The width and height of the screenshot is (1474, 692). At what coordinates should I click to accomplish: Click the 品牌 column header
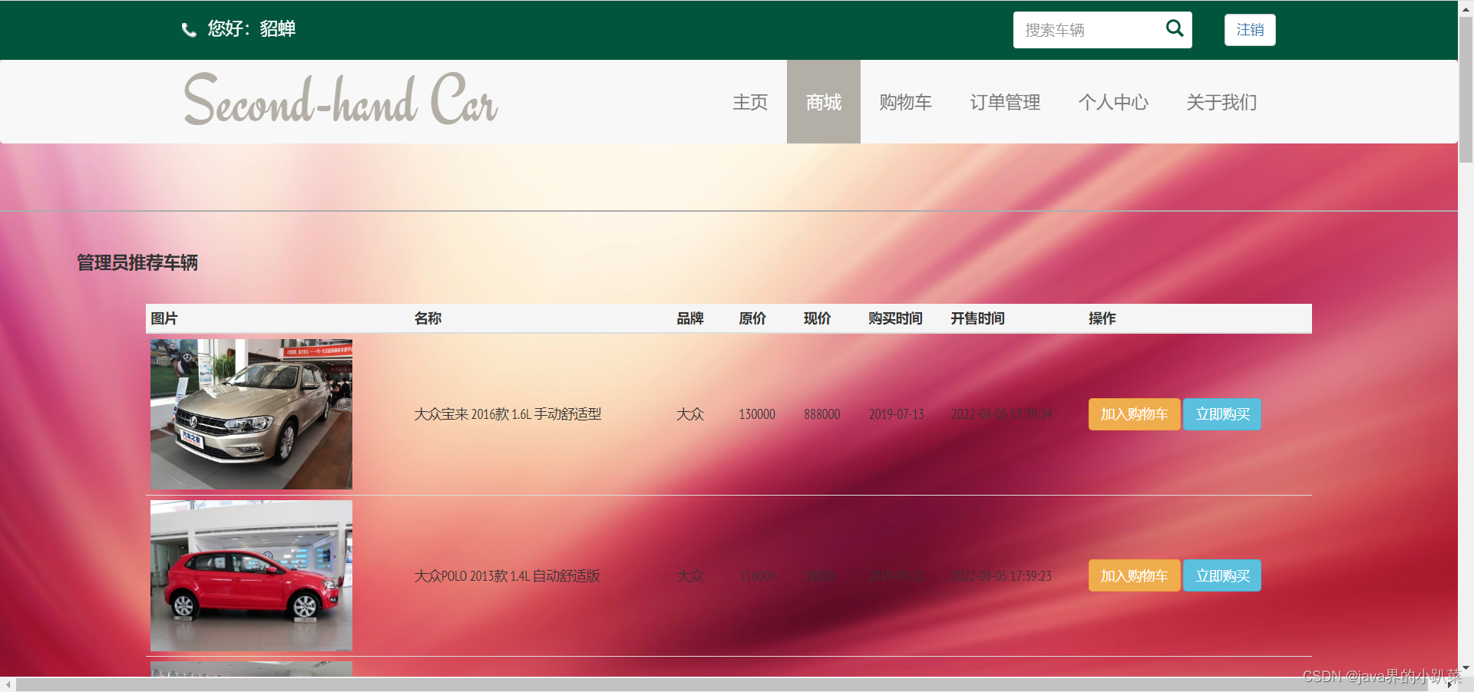690,318
